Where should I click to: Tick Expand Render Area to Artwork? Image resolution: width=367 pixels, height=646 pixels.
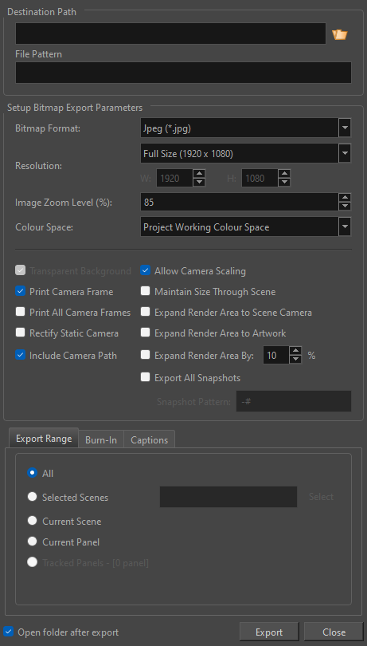point(145,333)
